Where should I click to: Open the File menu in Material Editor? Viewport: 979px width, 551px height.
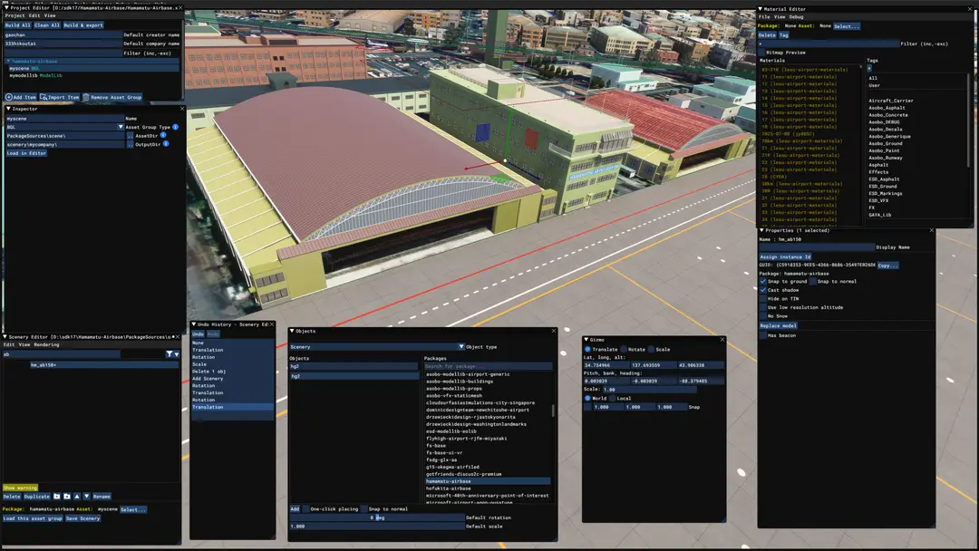point(764,17)
